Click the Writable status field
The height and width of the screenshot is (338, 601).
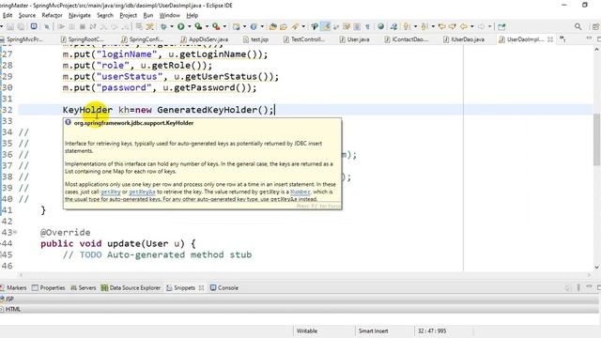point(307,330)
